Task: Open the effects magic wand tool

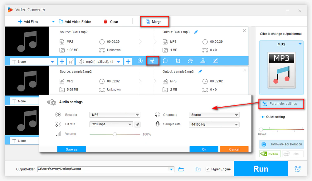Action: point(190,61)
